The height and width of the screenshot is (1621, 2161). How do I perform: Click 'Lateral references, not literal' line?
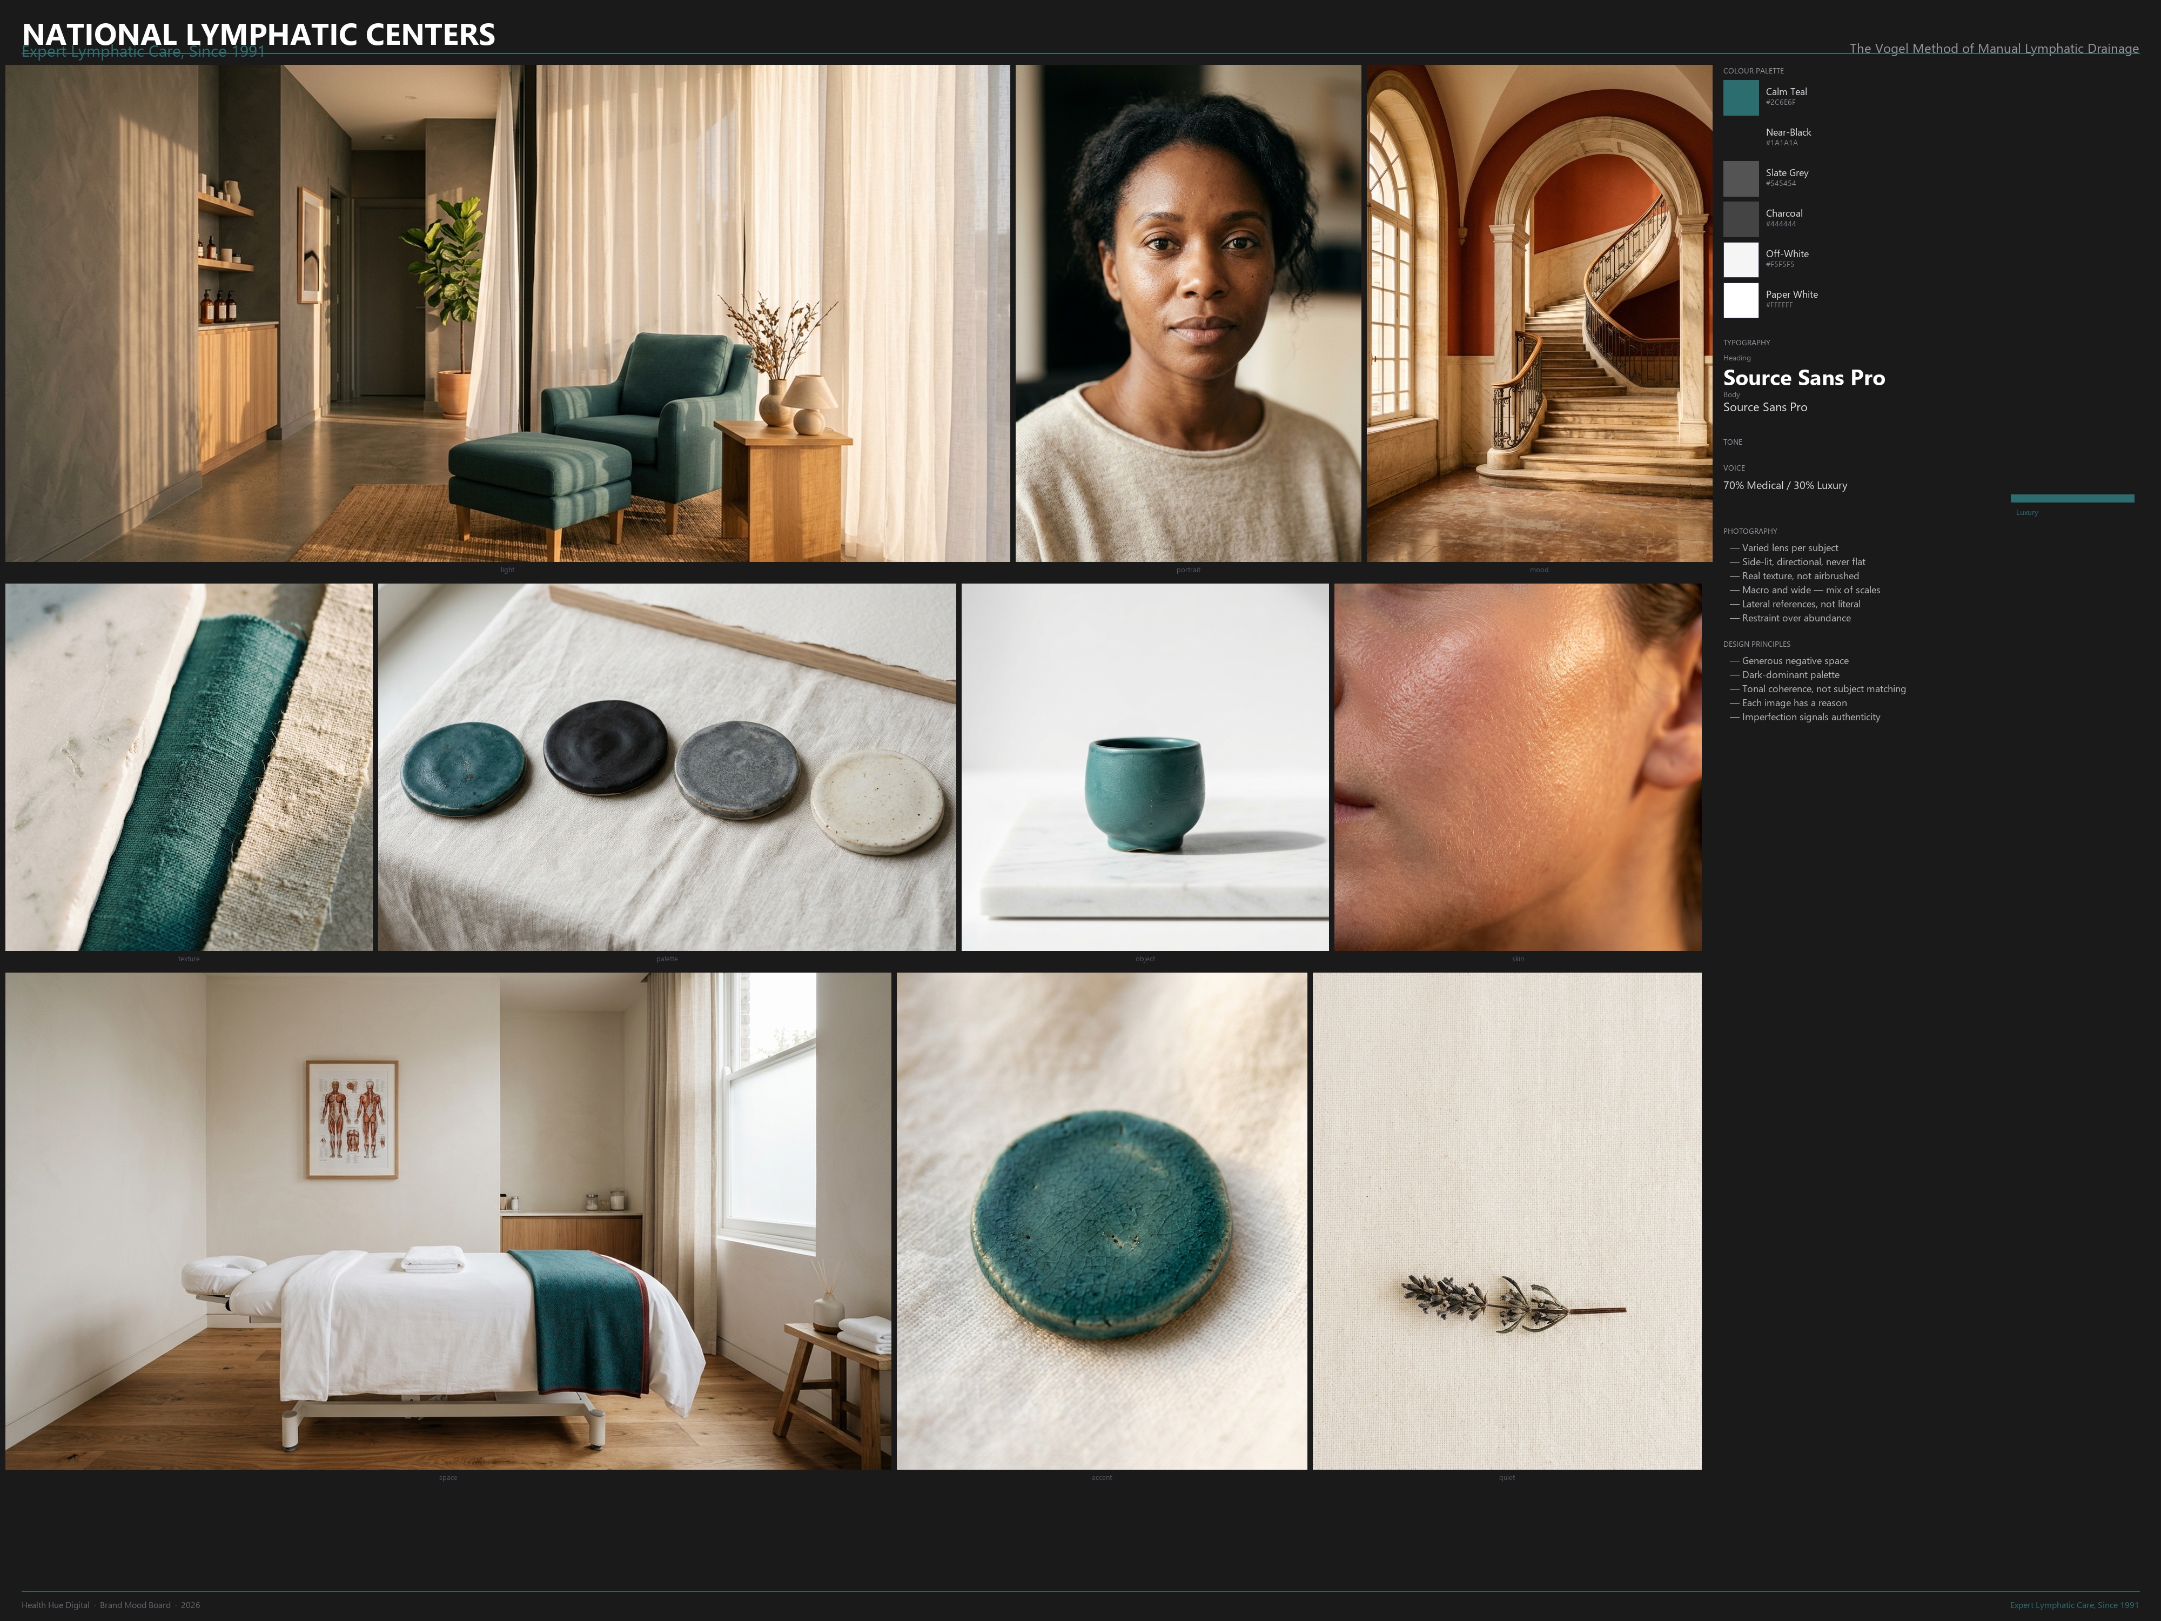click(x=1795, y=604)
